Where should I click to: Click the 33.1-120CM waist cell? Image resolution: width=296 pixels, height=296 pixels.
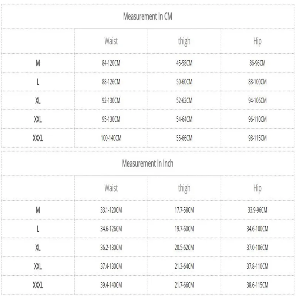[111, 210]
